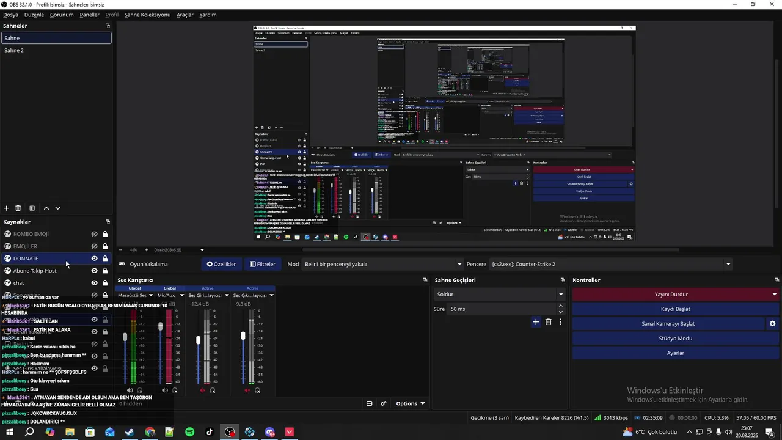Open the Ses Giriş Yakalayıcısı channel dropdown
The height and width of the screenshot is (440, 782).
pos(227,295)
